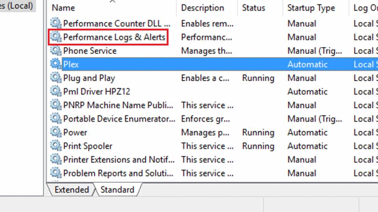Click gear icon beside Plex service
This screenshot has width=378, height=212.
point(56,64)
